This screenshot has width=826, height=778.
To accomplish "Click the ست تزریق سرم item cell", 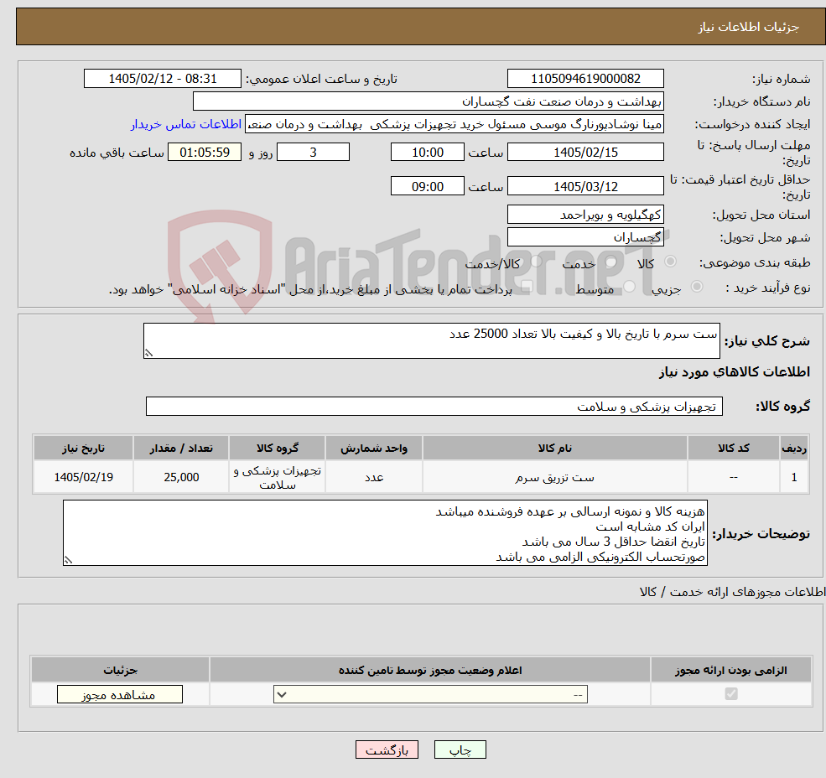I will 554,477.
